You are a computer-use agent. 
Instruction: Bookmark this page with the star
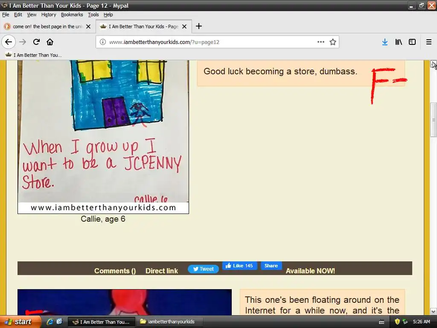(333, 42)
